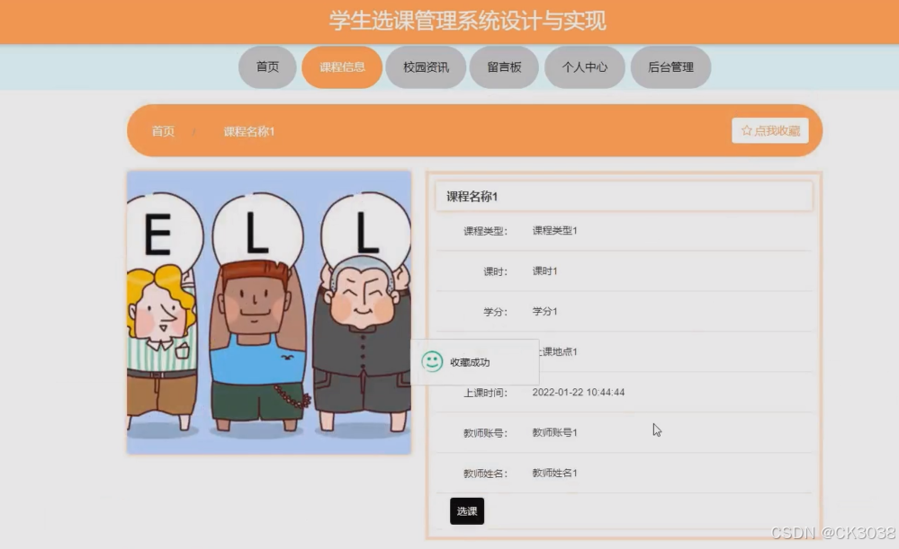Click the 课程类型: label

click(x=485, y=231)
